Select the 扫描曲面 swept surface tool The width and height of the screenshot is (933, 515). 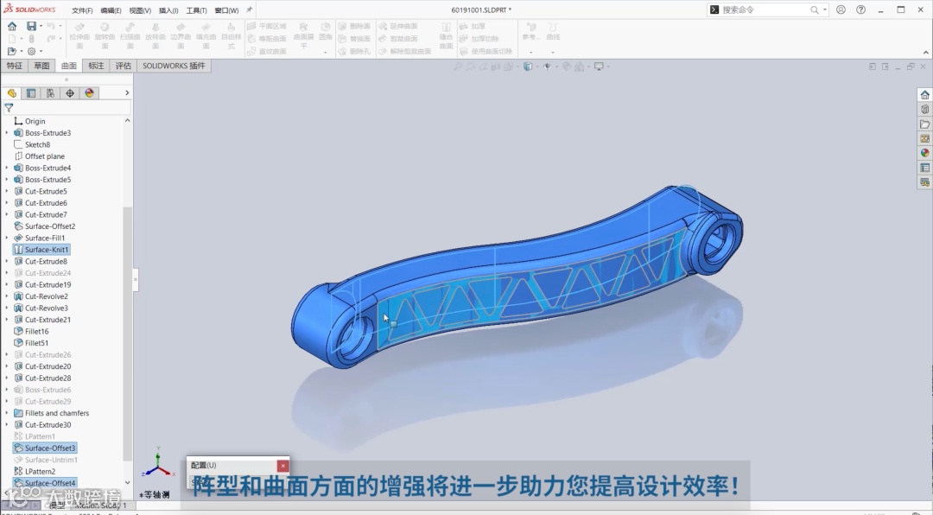coord(130,35)
